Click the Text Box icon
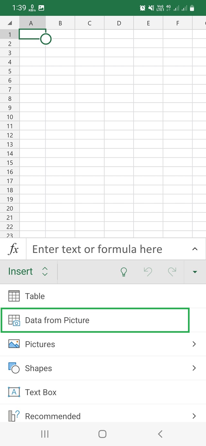This screenshot has width=206, height=446. click(x=14, y=392)
